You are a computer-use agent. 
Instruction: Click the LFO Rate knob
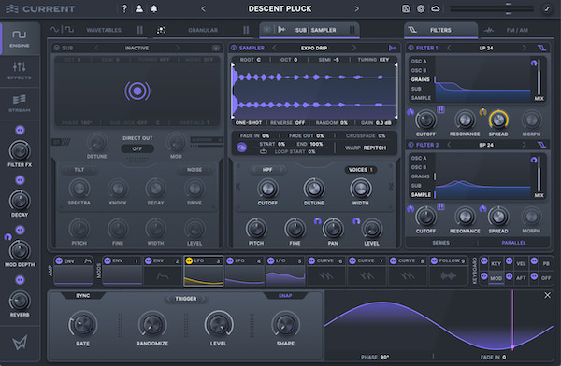point(82,325)
